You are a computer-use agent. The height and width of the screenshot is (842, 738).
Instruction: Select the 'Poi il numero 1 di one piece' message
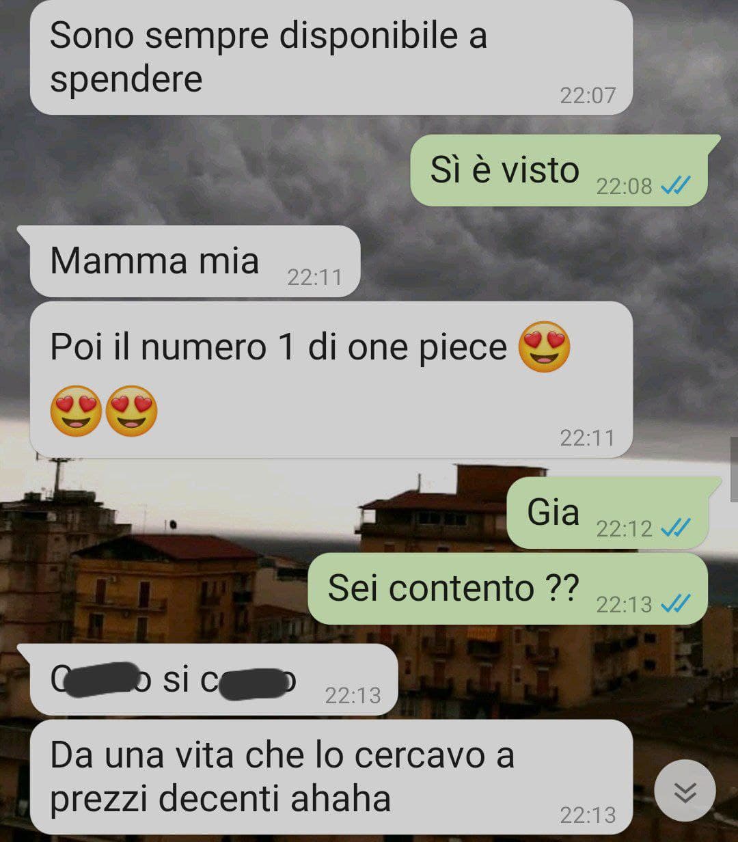pyautogui.click(x=331, y=380)
